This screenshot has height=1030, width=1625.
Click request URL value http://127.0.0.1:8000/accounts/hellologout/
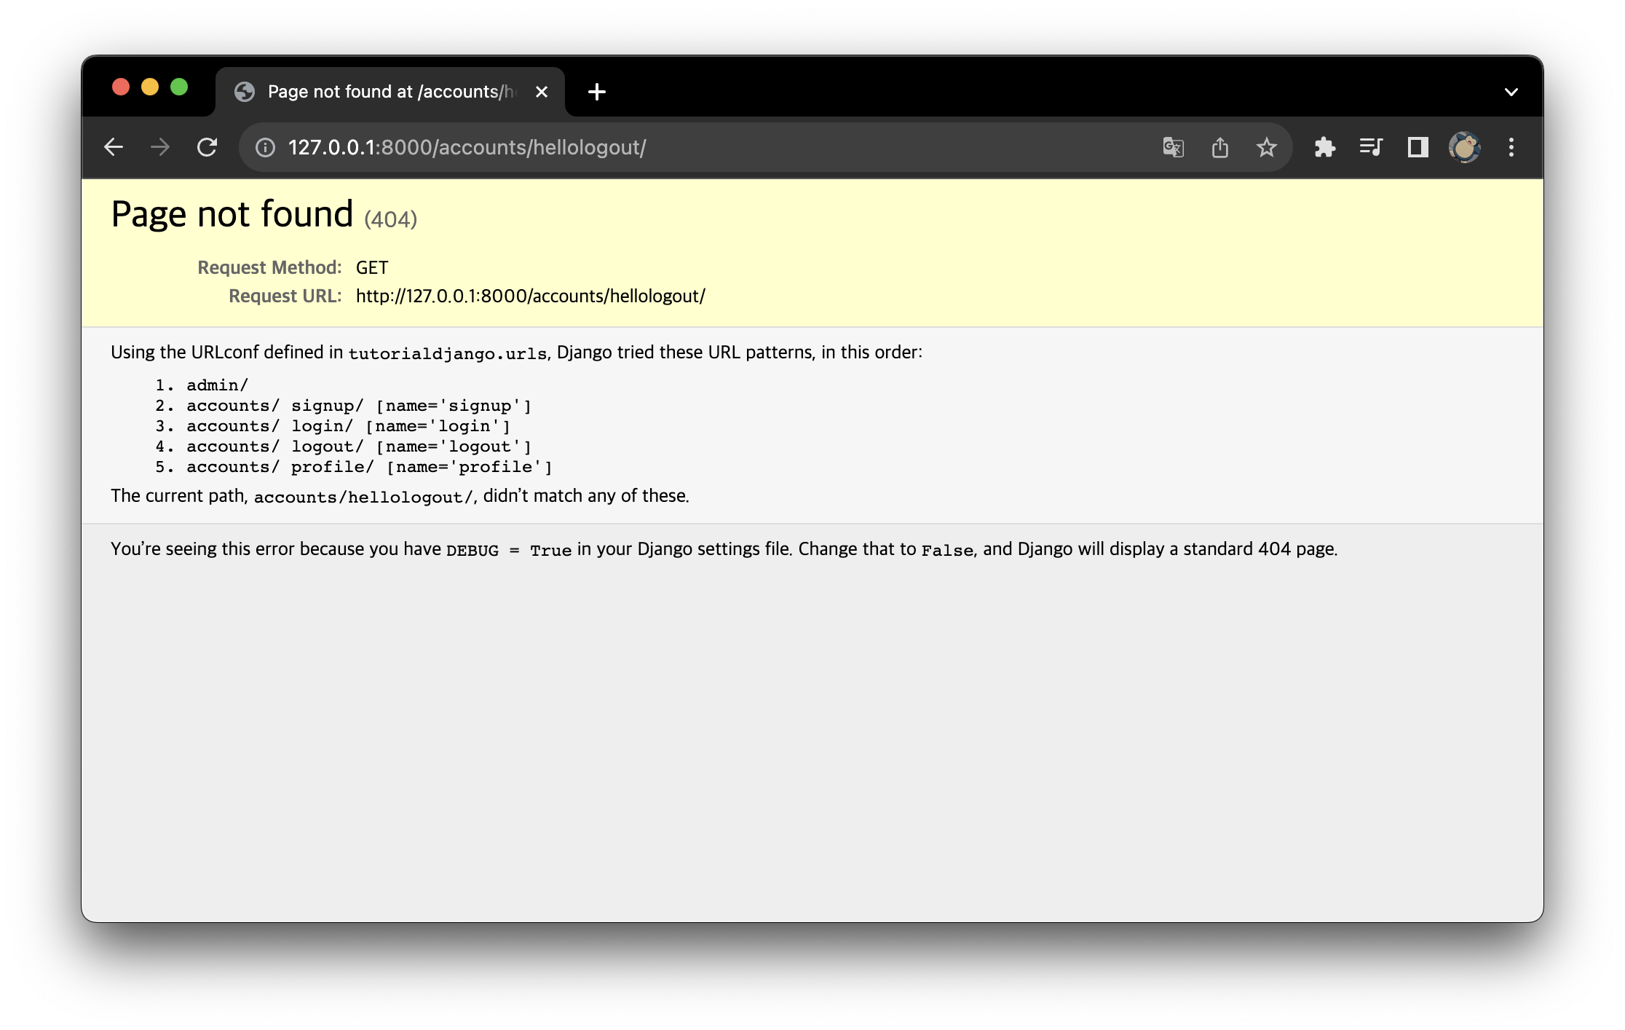point(531,296)
